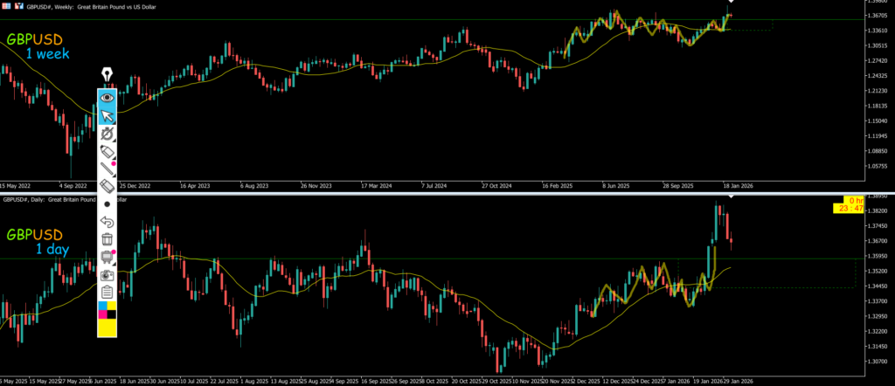The width and height of the screenshot is (895, 386).
Task: Click the pen nib handle above the drawing toolbar
Action: [108, 75]
